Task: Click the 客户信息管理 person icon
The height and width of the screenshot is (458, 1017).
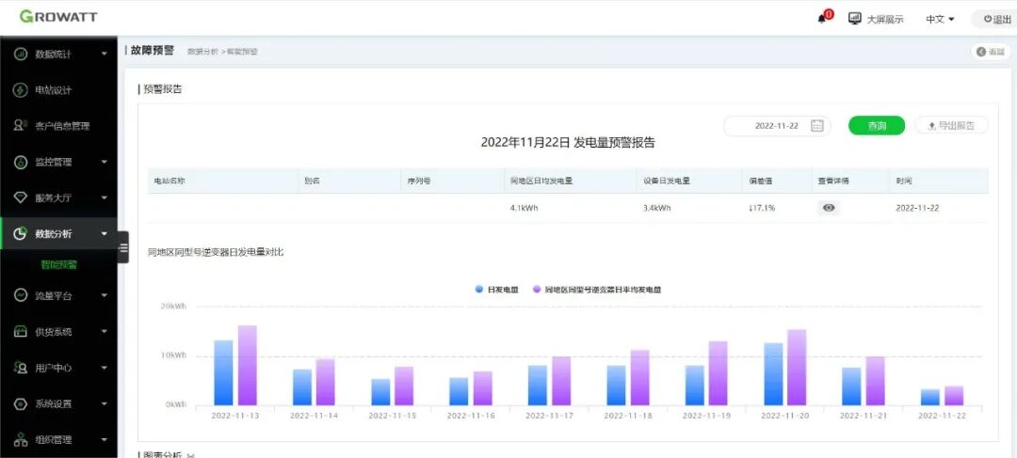Action: pos(20,126)
